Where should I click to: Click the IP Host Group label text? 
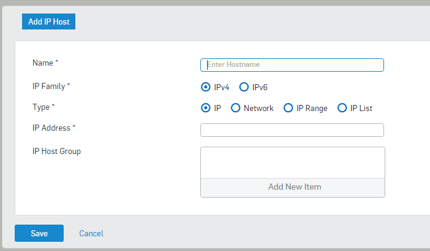click(x=56, y=152)
